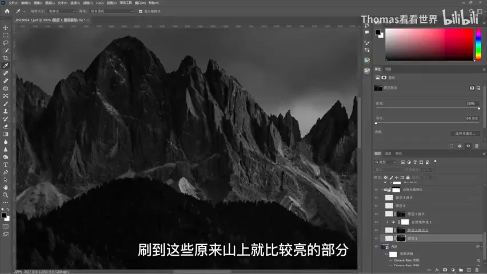
Task: Select the Eraser tool
Action: pos(6,127)
